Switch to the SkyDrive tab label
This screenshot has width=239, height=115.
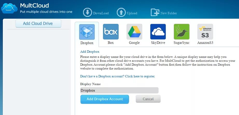click(158, 43)
